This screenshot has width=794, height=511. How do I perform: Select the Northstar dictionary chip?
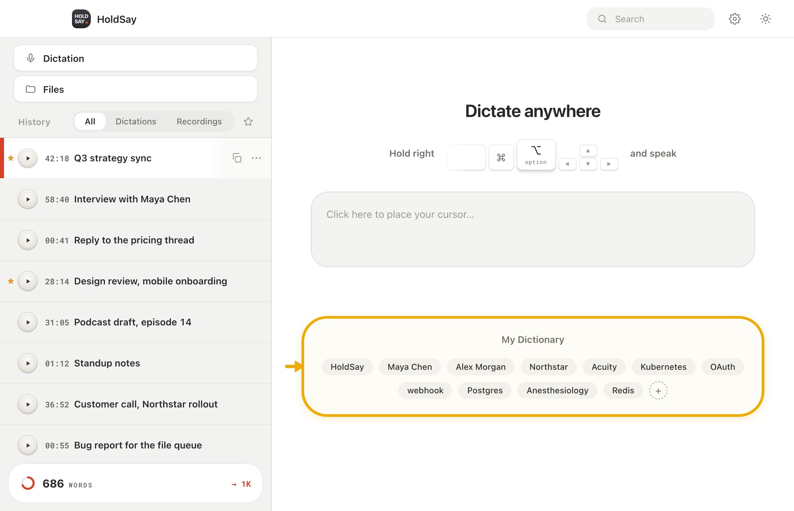[548, 367]
